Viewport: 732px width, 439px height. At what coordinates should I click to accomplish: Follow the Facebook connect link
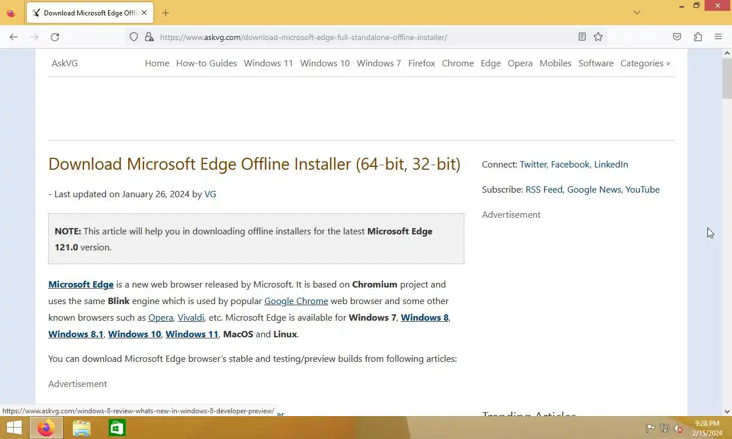click(x=570, y=165)
